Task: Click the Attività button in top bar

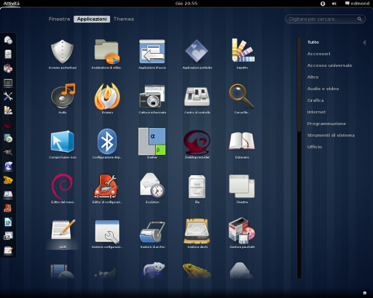Action: coord(12,4)
